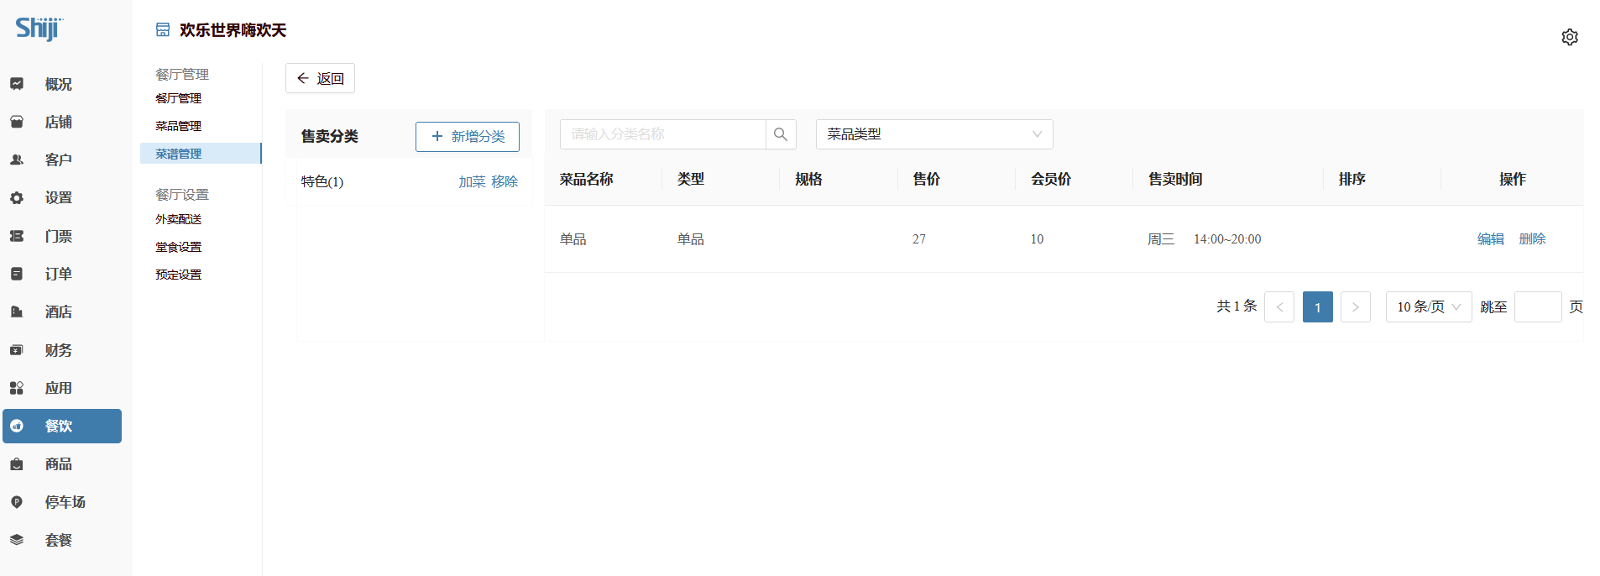Image resolution: width=1600 pixels, height=576 pixels.
Task: Click the search magnifier icon
Action: pos(780,134)
